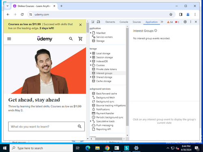This screenshot has height=152, width=203.
Task: Select Payment handler item
Action: pyautogui.click(x=105, y=113)
